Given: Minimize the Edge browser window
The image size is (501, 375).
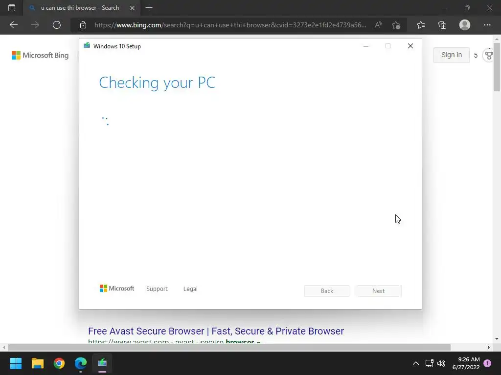Looking at the screenshot, I should (x=444, y=8).
